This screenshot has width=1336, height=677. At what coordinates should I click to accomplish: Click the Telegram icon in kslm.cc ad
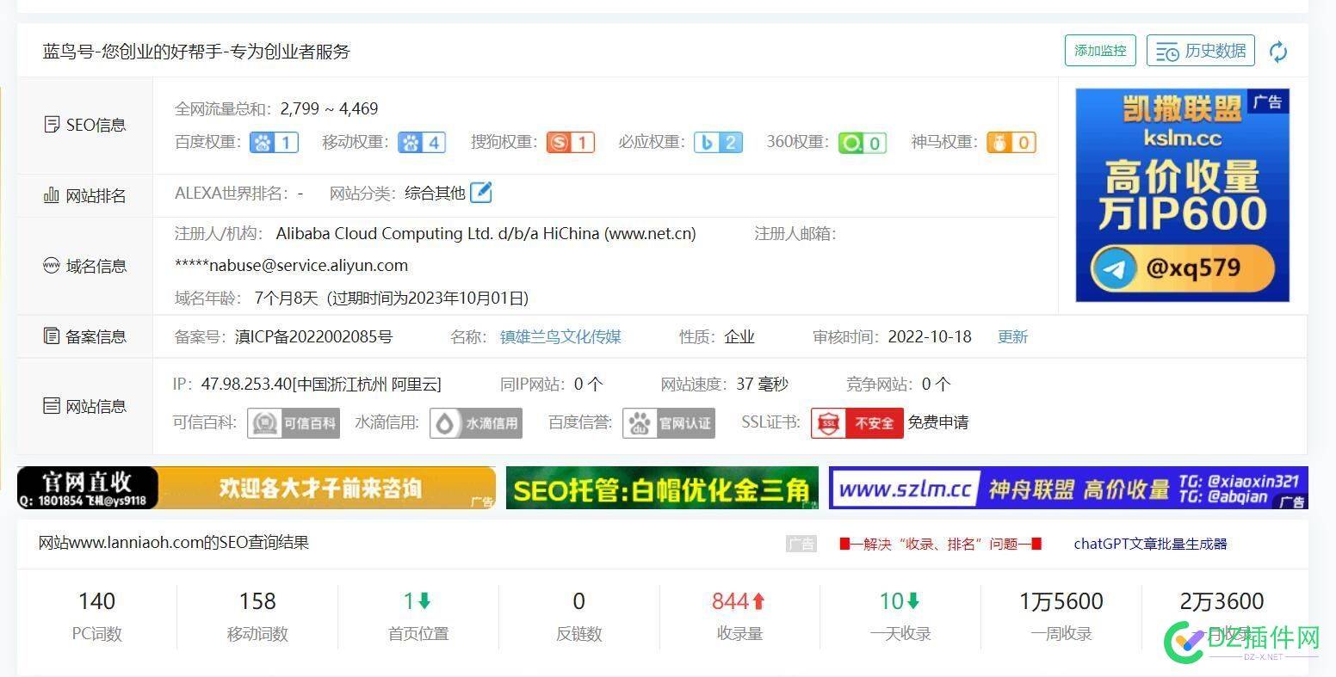pyautogui.click(x=1116, y=269)
